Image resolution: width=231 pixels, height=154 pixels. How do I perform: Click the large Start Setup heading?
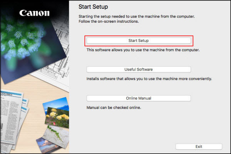point(93,7)
